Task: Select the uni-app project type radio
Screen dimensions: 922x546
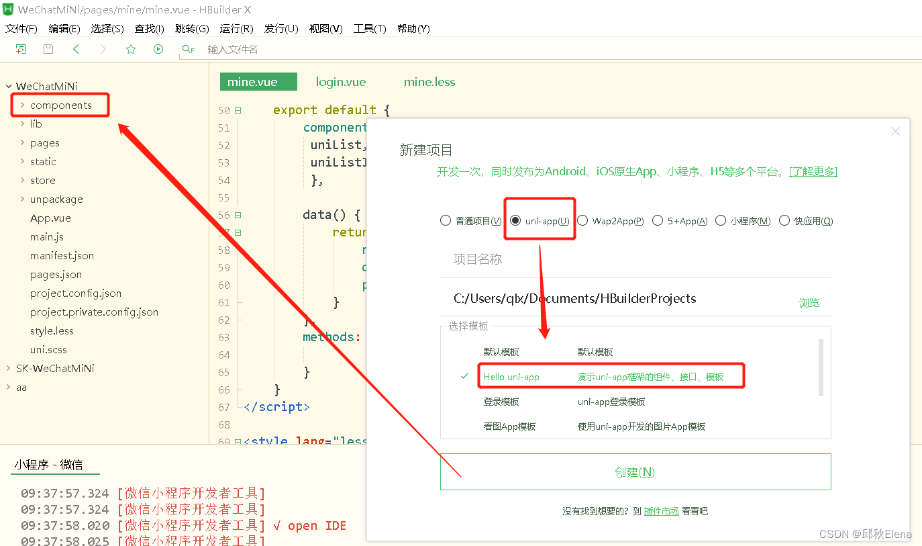Action: click(x=515, y=220)
